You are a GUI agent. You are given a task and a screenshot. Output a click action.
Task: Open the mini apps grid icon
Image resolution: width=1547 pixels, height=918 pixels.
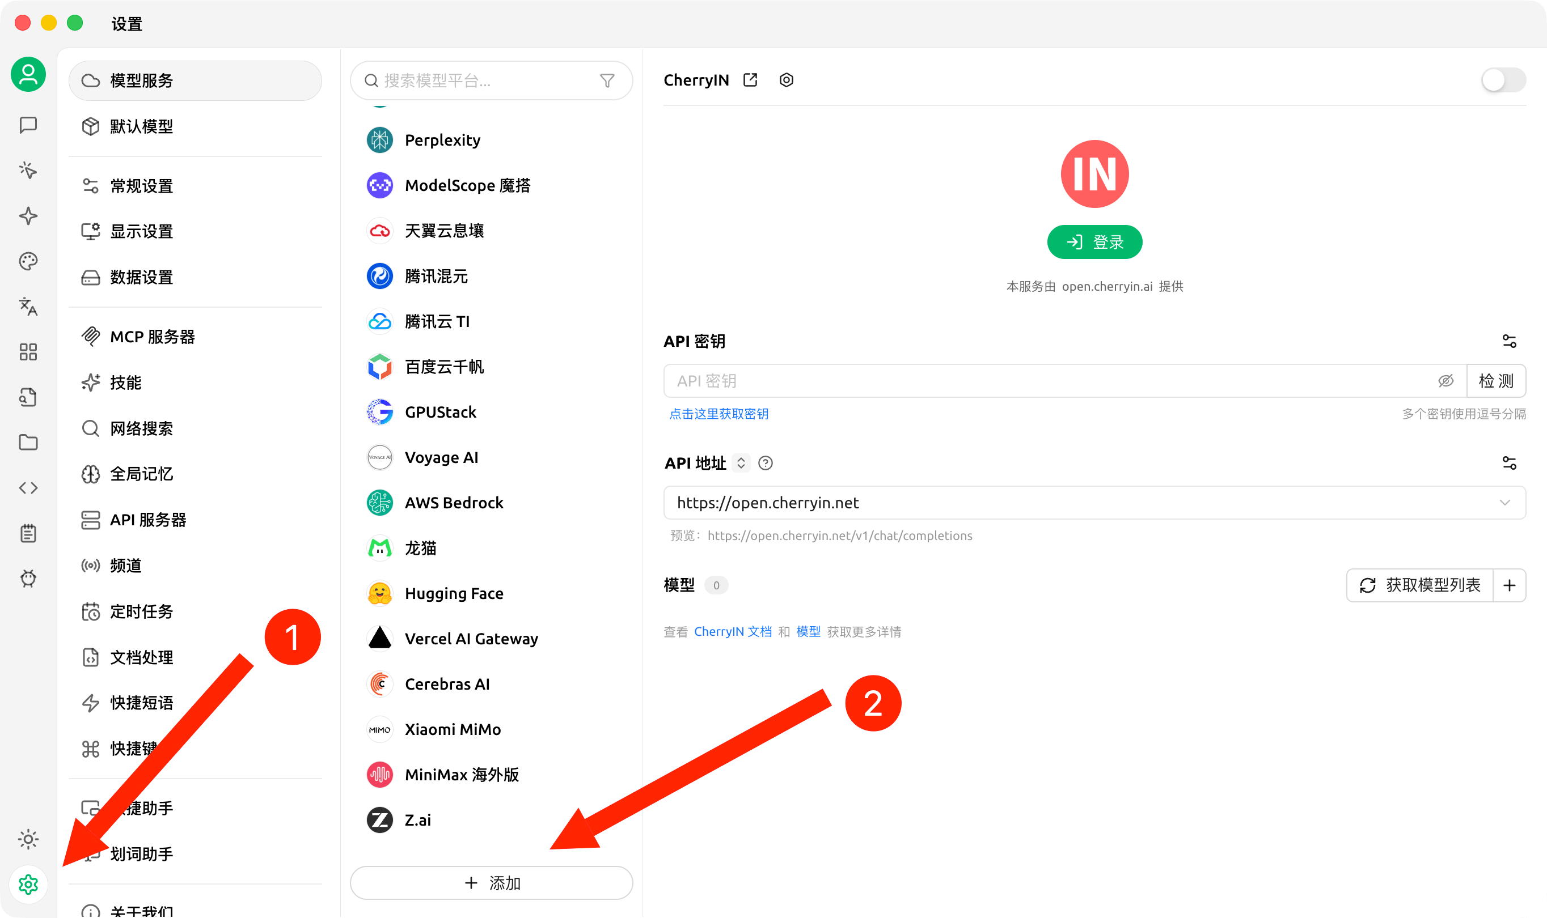coord(28,352)
